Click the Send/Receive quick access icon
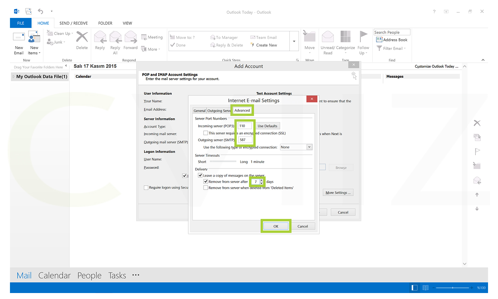Screen dimensions: 498x299 pos(29,11)
